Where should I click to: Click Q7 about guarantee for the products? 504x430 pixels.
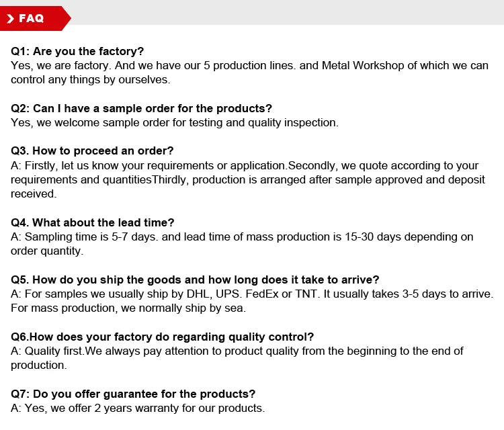click(x=133, y=394)
